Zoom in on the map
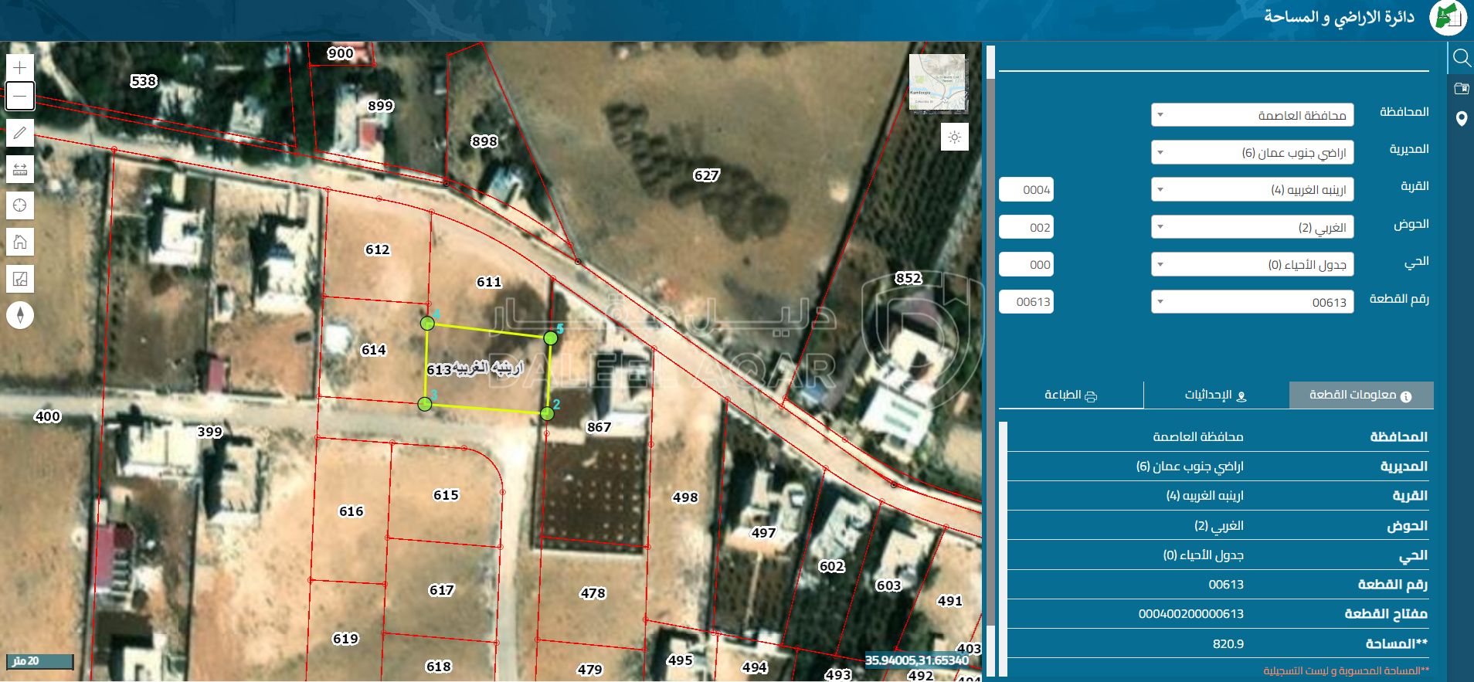Image resolution: width=1474 pixels, height=682 pixels. pyautogui.click(x=20, y=67)
